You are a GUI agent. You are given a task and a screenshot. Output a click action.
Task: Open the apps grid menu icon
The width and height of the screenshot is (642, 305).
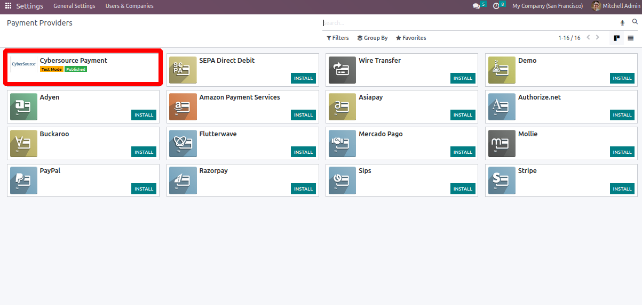point(8,6)
